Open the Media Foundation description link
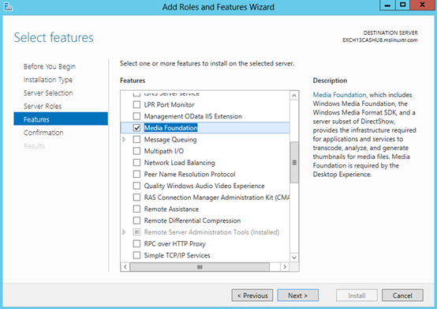Viewport: 437px width, 309px height. pos(339,95)
